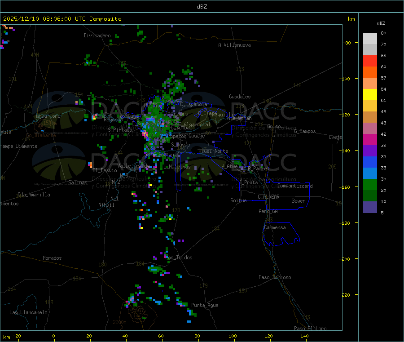
Task: Click the Bowen label
Action: pyautogui.click(x=299, y=201)
